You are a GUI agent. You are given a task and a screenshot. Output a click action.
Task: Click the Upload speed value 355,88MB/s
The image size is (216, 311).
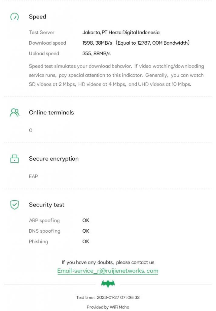[97, 54]
